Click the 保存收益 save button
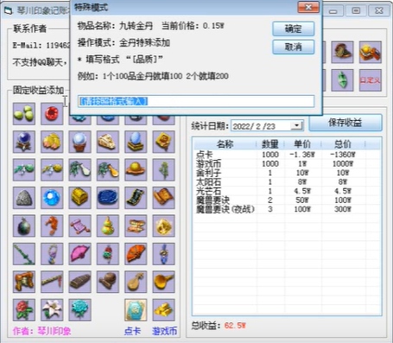 click(345, 123)
